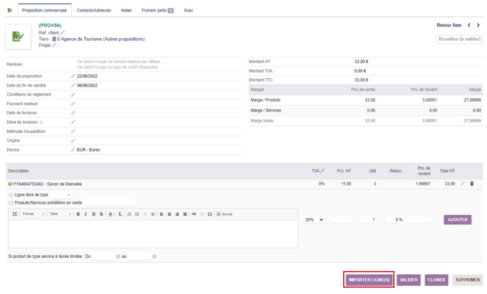Insert a bulleted list
487x294 pixels.
137,214
